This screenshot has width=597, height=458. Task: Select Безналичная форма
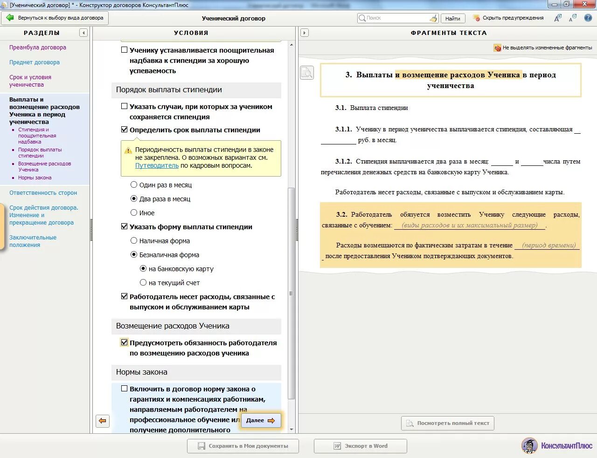click(x=134, y=254)
